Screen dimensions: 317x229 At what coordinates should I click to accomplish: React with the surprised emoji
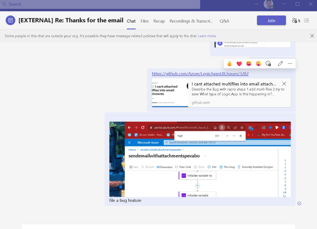click(258, 64)
